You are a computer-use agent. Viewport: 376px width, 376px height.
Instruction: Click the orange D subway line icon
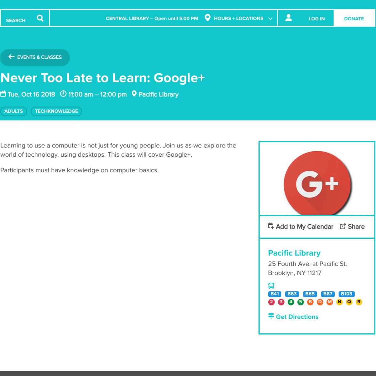click(320, 302)
